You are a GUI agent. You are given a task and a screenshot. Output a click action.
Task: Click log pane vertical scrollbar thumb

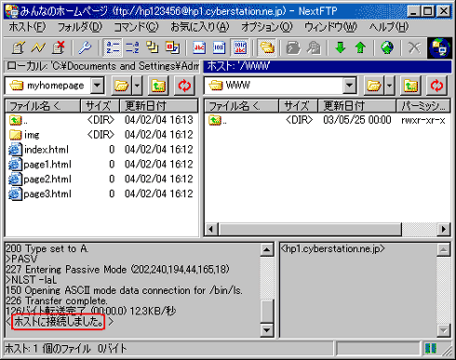coord(267,311)
